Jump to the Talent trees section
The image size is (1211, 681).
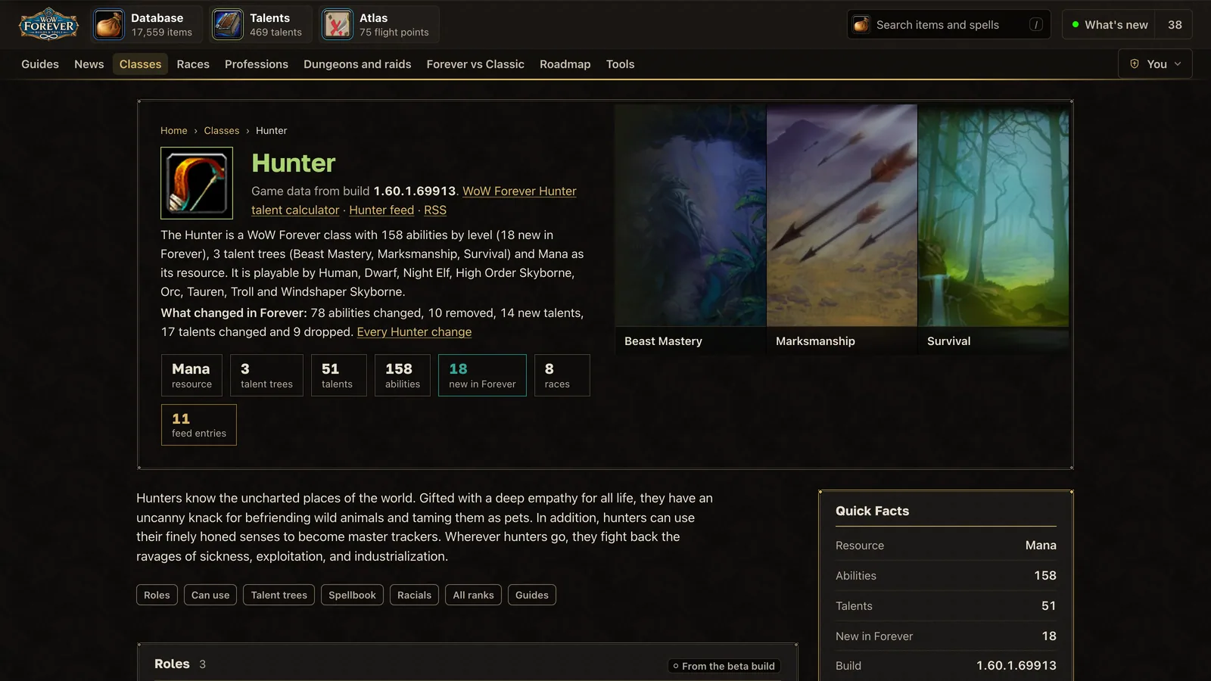279,595
